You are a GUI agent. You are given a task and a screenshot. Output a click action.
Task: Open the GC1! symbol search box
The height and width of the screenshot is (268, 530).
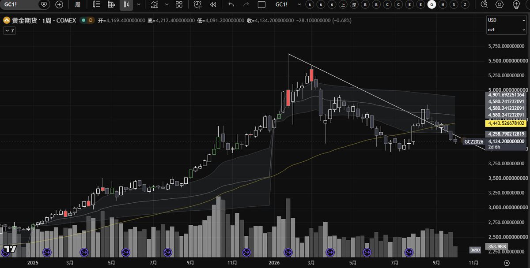(x=19, y=4)
